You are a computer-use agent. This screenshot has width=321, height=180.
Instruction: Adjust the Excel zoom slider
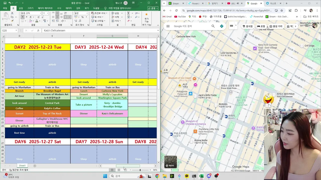(140, 170)
